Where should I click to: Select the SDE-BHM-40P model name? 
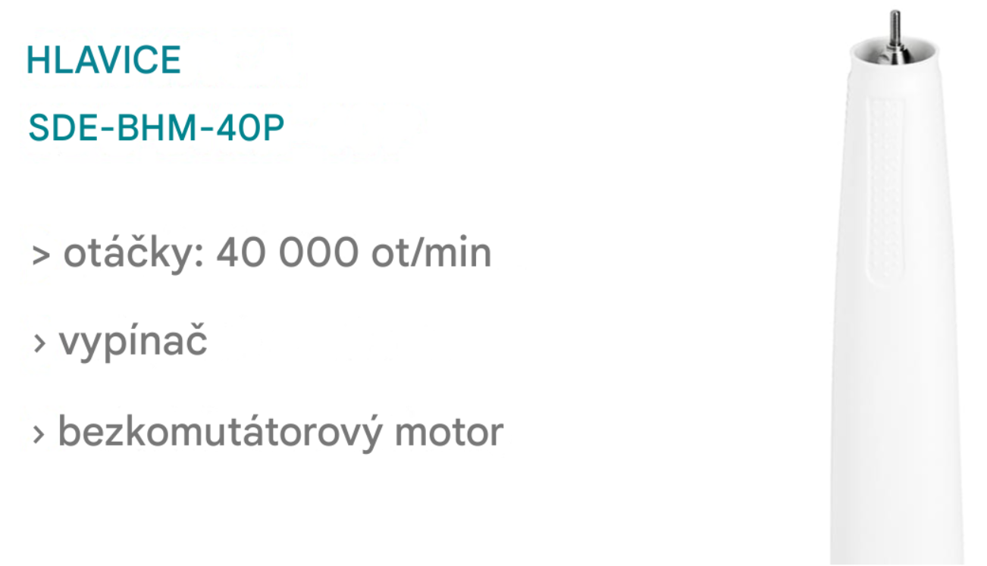click(156, 130)
